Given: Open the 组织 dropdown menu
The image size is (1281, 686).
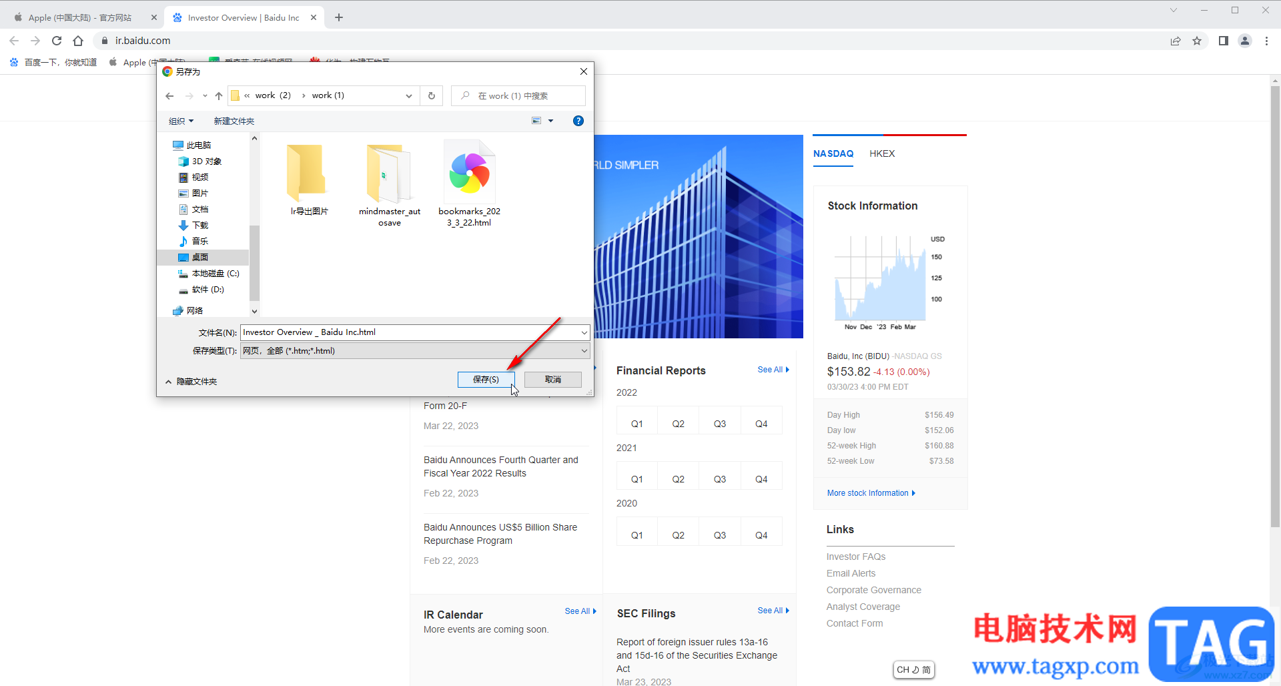Looking at the screenshot, I should [181, 121].
